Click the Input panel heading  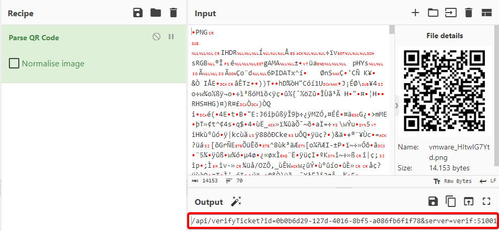tap(205, 14)
